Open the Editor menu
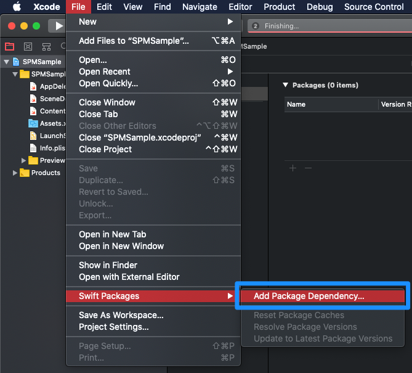This screenshot has height=373, width=412. coord(240,7)
